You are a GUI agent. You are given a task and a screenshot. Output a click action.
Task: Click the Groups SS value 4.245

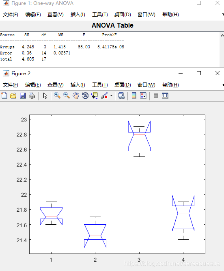point(28,47)
